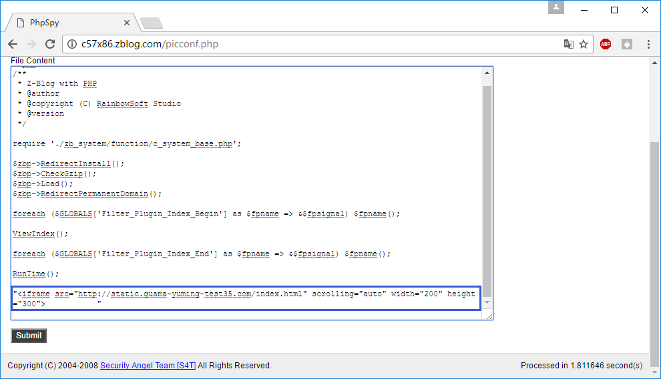Click textarea scrollbar down arrow
This screenshot has width=661, height=379.
point(487,302)
